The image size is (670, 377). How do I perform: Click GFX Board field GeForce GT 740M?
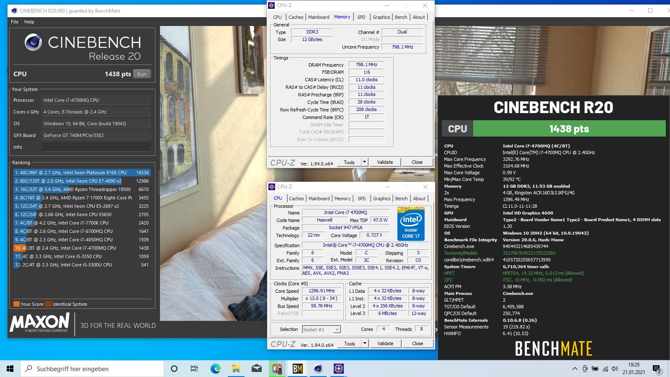(x=96, y=135)
